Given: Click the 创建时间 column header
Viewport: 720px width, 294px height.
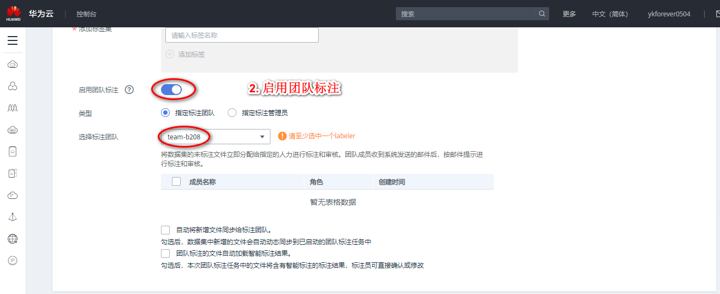Looking at the screenshot, I should (392, 181).
